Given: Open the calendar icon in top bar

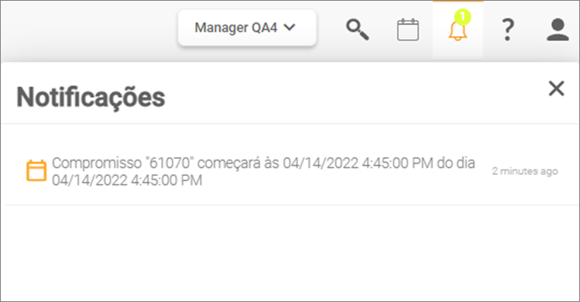Looking at the screenshot, I should click(407, 29).
